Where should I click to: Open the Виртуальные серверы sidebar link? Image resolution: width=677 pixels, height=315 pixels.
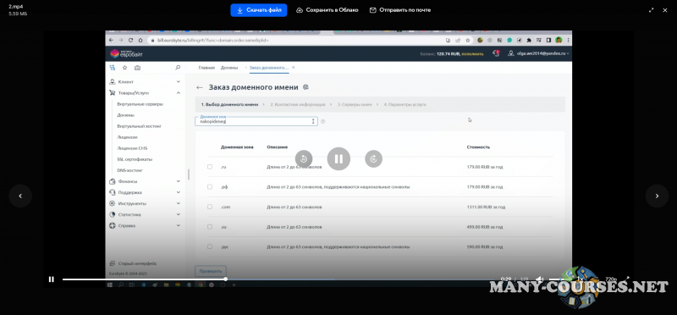(x=140, y=104)
